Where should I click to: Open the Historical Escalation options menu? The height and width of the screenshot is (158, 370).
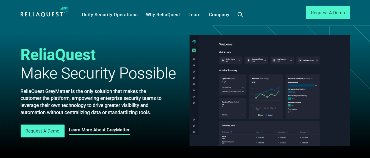point(311,78)
